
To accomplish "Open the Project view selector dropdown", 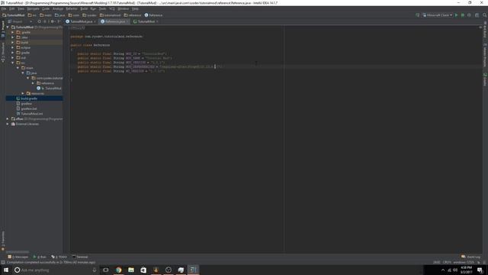I will pyautogui.click(x=20, y=21).
